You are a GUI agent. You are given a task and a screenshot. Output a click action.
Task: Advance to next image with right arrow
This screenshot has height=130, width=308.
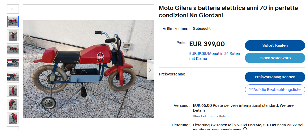click(150, 70)
